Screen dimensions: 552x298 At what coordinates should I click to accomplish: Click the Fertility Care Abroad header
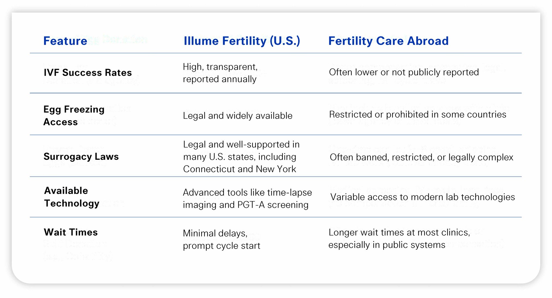point(388,41)
